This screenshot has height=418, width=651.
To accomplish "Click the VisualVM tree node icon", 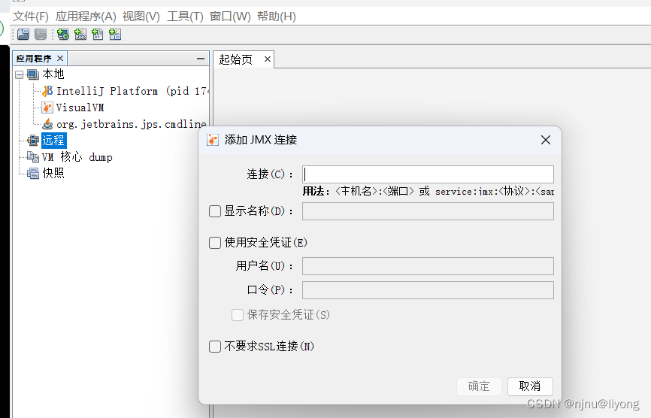I will (48, 108).
